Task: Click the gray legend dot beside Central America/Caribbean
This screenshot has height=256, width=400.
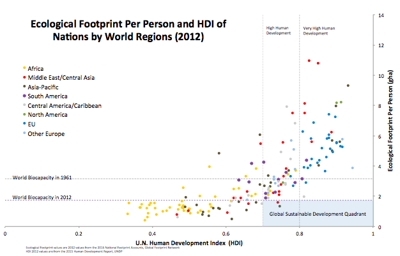Action: pos(24,105)
